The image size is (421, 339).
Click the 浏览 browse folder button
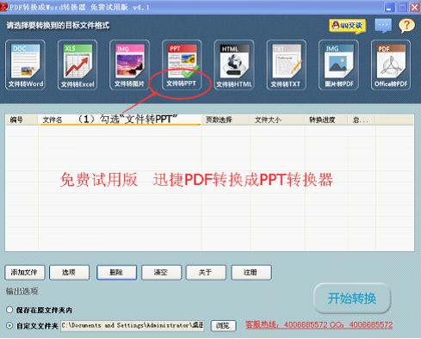pyautogui.click(x=223, y=325)
